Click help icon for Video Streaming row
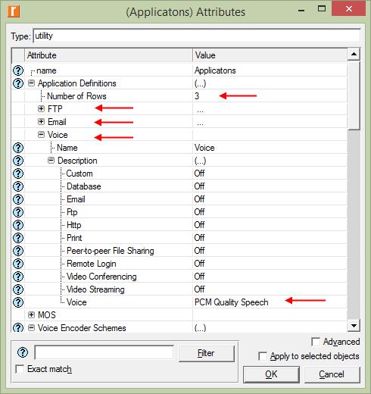 coord(18,289)
